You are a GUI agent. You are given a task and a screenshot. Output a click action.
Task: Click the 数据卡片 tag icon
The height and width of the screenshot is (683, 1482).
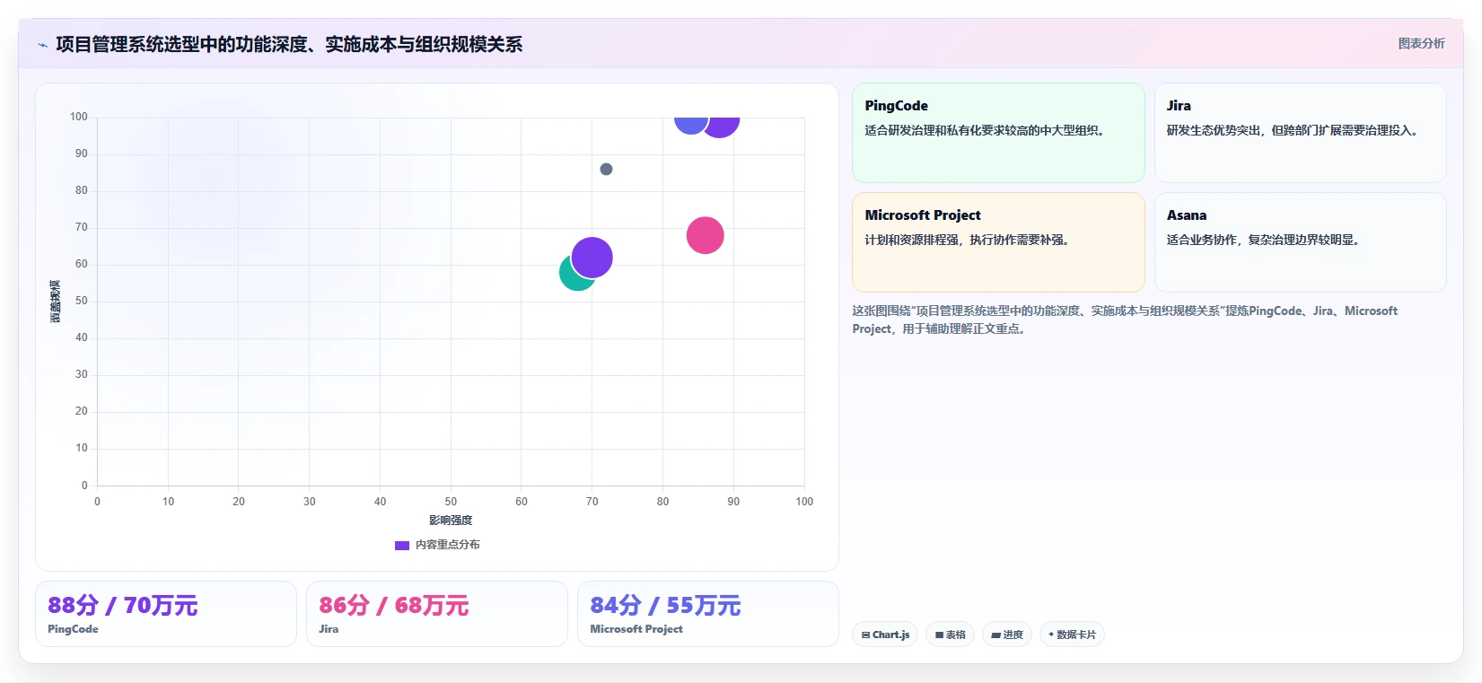(x=1051, y=635)
